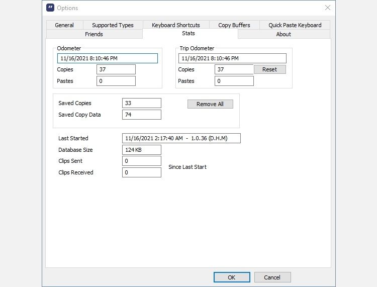377x287 pixels.
Task: Click the 'Clips Received' label
Action: click(76, 172)
